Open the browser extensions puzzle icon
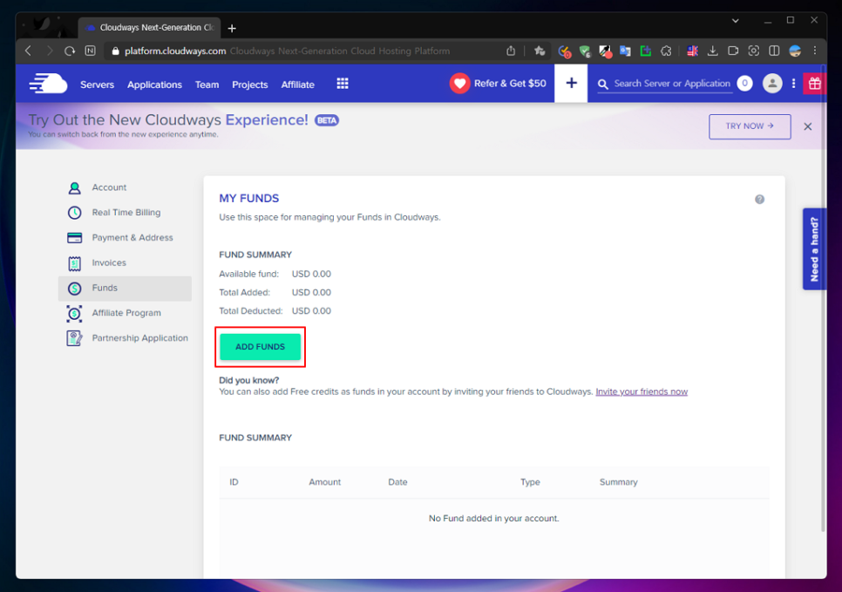 click(666, 51)
